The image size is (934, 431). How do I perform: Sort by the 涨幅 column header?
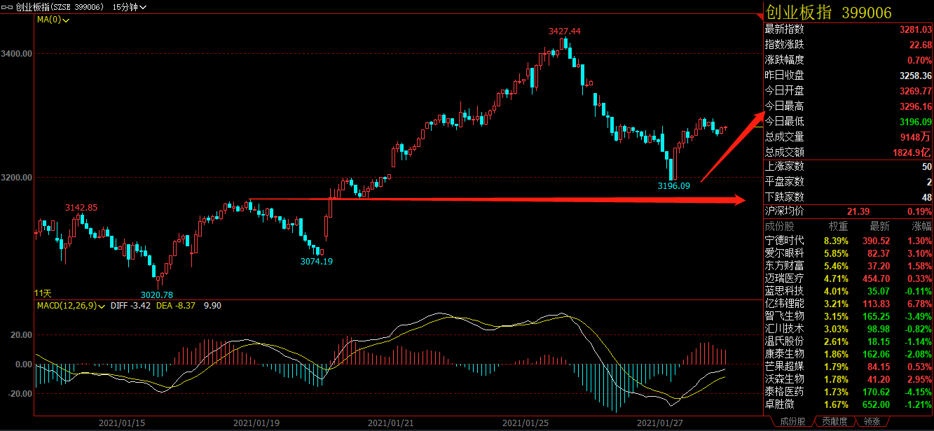click(922, 227)
